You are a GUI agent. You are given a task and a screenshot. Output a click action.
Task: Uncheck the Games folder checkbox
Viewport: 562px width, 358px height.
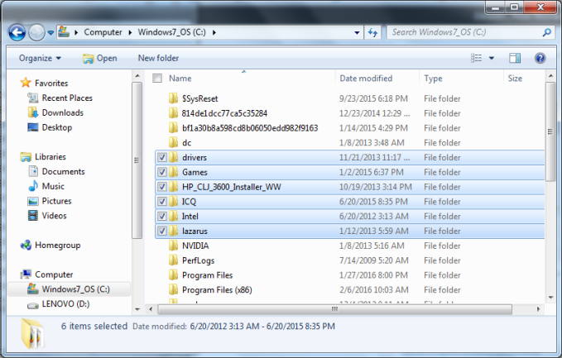(x=162, y=172)
